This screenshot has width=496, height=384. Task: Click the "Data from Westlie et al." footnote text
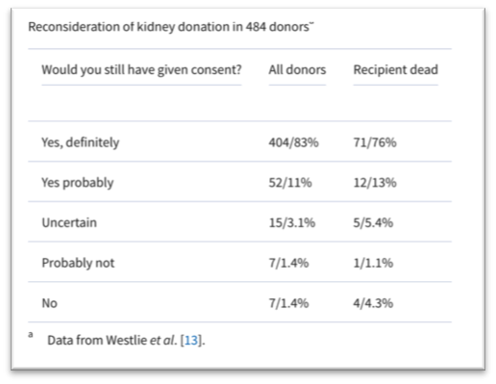112,341
